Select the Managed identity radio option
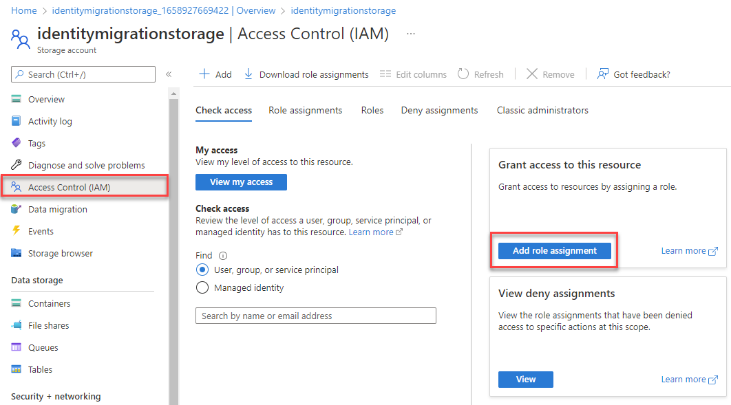 click(202, 288)
